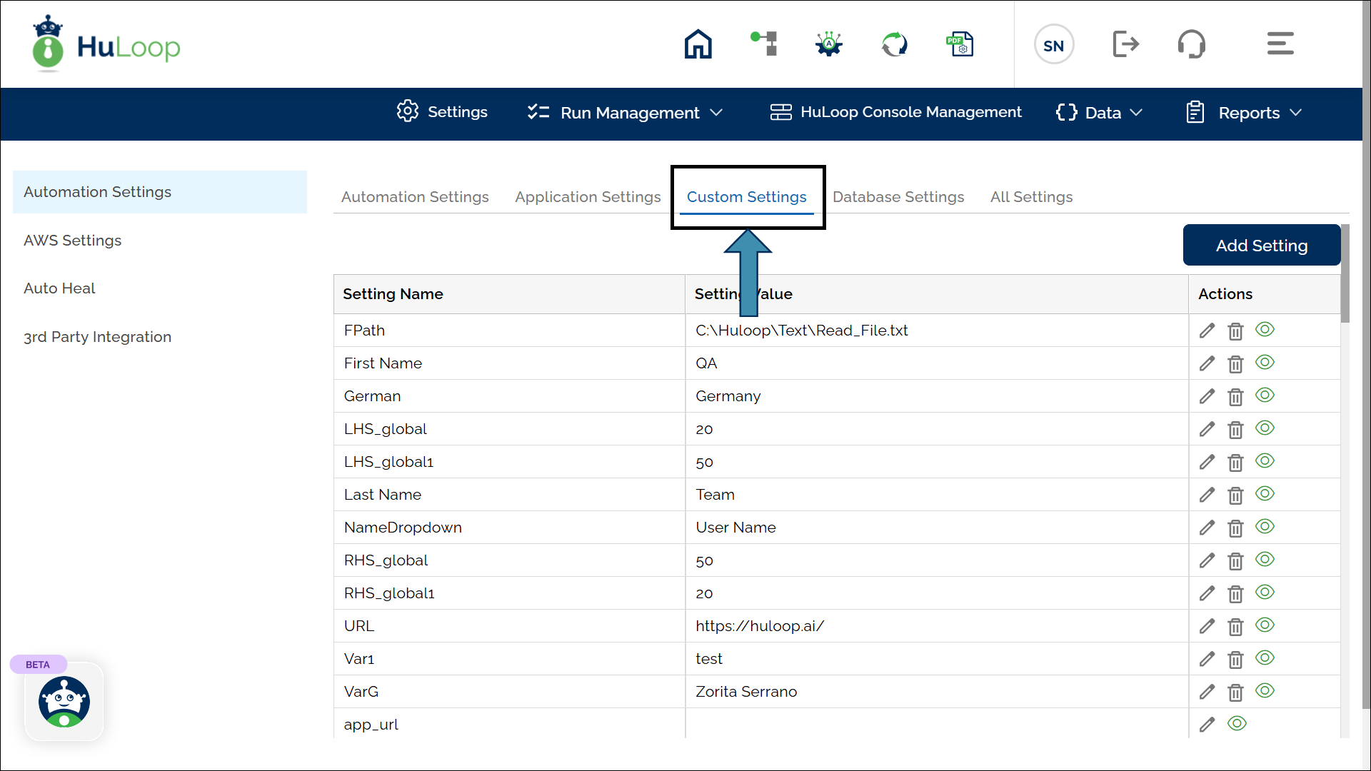
Task: Click the refresh cycle arrows icon
Action: [894, 44]
